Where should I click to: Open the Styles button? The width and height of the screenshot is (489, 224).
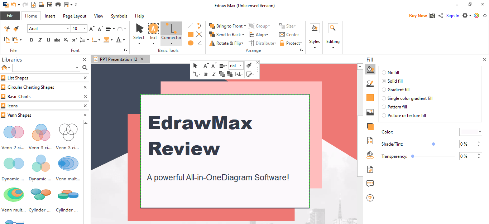pos(314,36)
